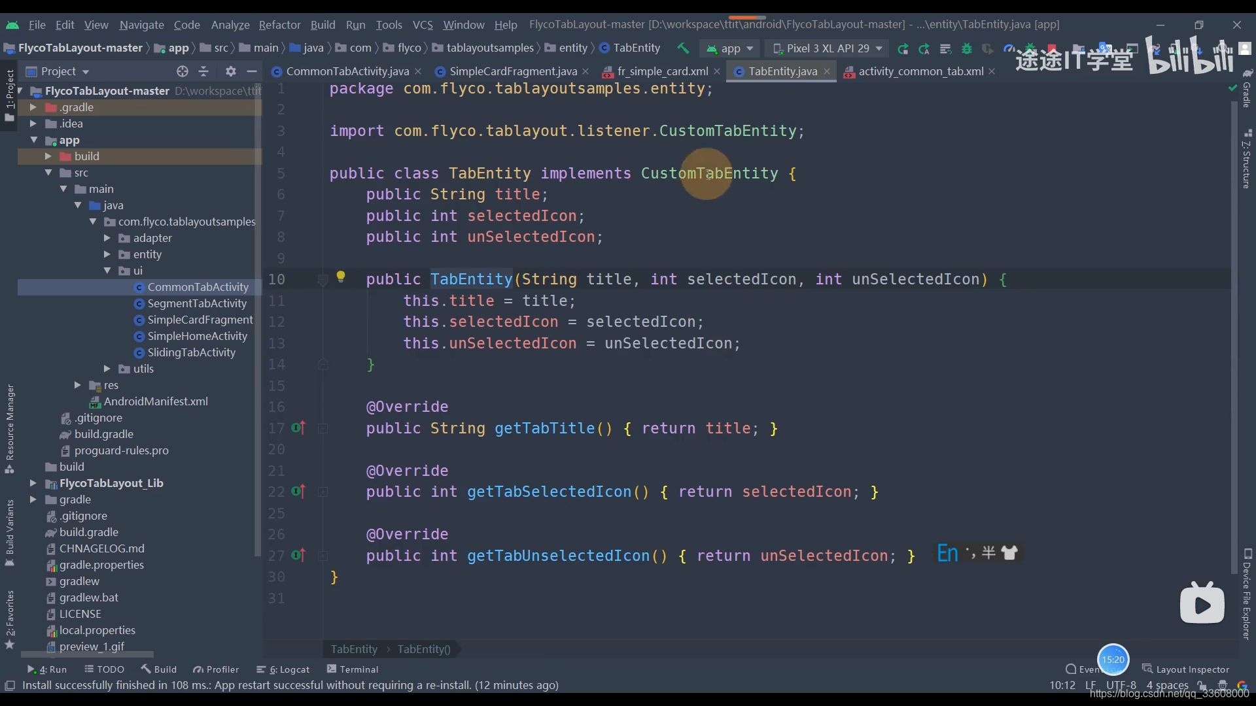Click the bilibili play video icon

(1202, 603)
